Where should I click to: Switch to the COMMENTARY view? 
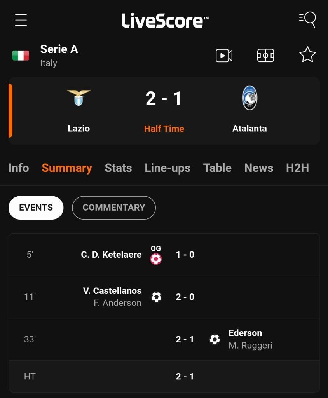[113, 208]
